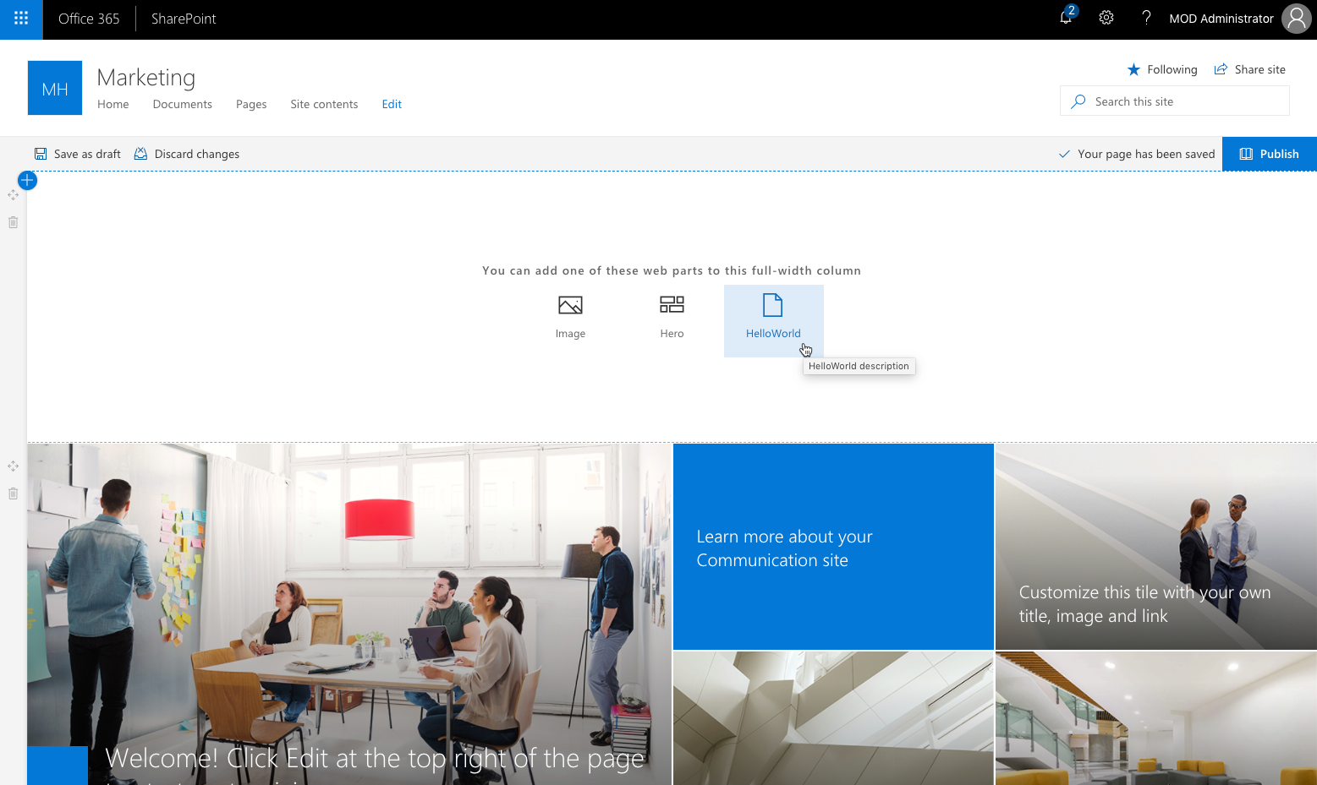This screenshot has height=785, width=1317.
Task: Click the blue plus add-section button
Action: click(x=27, y=180)
